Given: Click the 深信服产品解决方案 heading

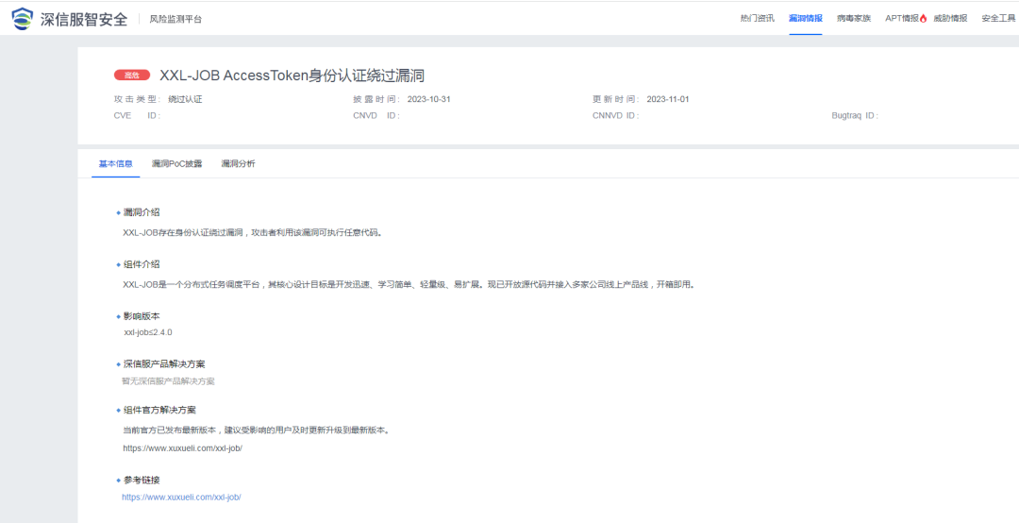Looking at the screenshot, I should pos(164,363).
